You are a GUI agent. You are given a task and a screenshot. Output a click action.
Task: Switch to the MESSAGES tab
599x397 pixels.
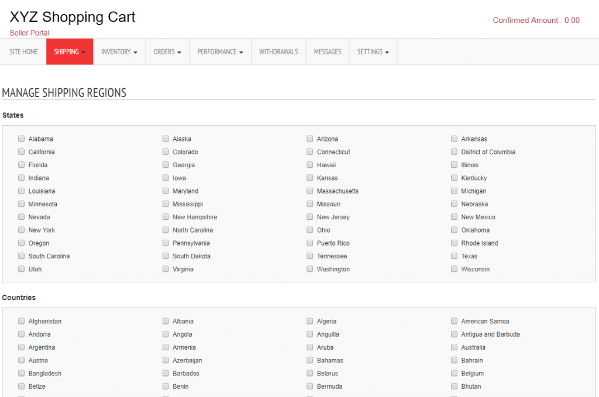pos(327,51)
